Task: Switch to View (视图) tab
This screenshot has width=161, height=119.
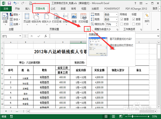Action: click(x=84, y=9)
